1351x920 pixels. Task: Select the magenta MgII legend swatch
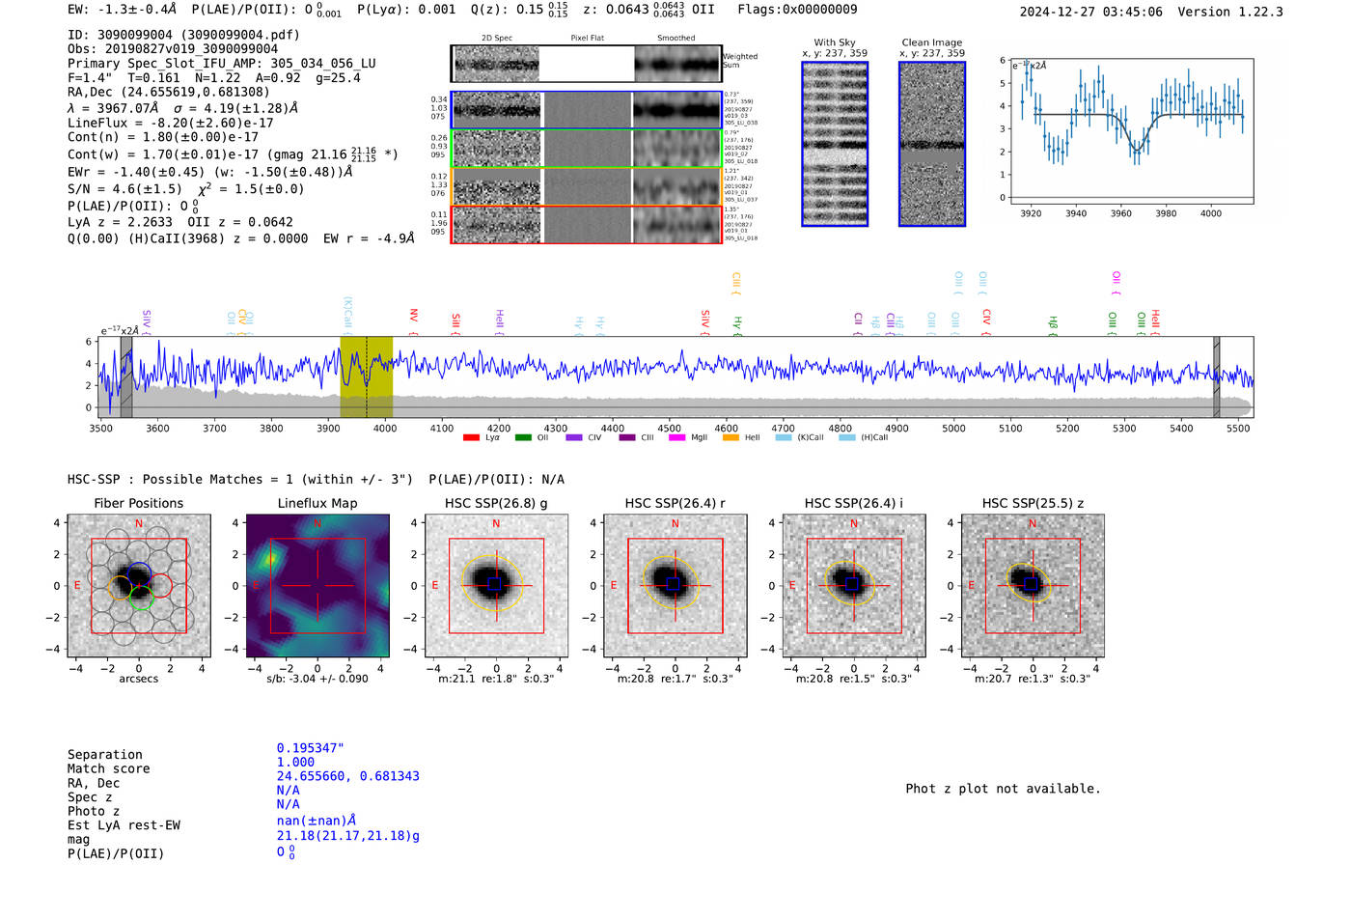[675, 437]
